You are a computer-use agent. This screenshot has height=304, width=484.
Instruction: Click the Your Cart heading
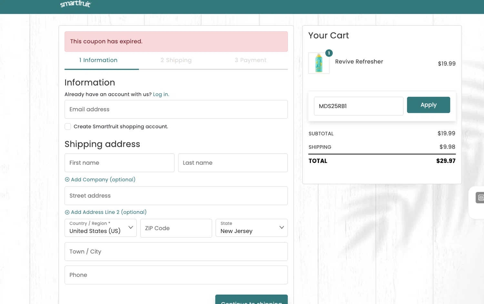coord(328,35)
